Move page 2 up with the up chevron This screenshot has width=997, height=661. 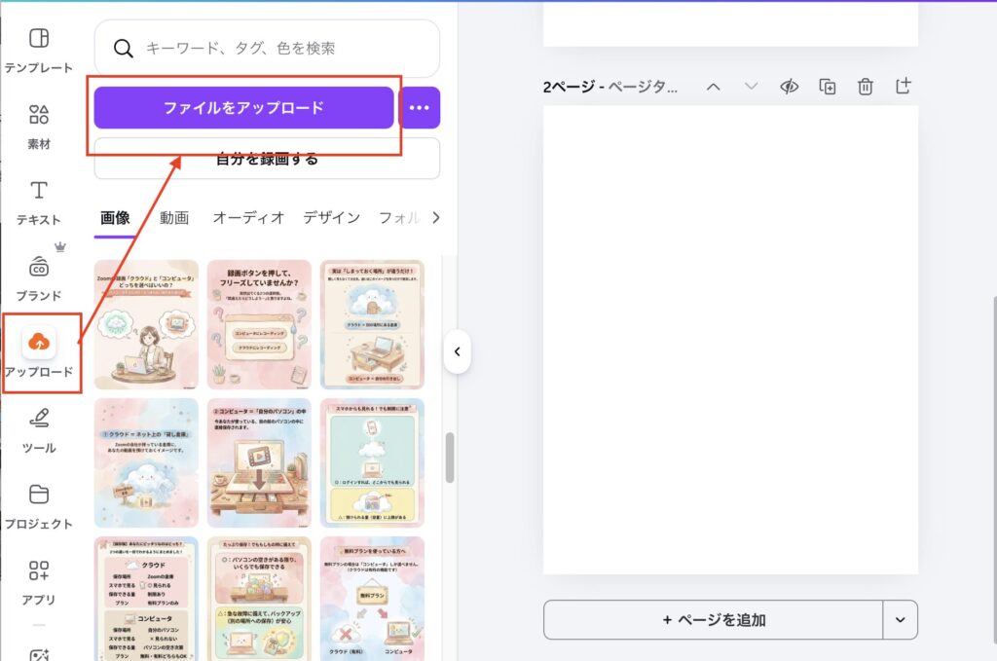pyautogui.click(x=713, y=87)
